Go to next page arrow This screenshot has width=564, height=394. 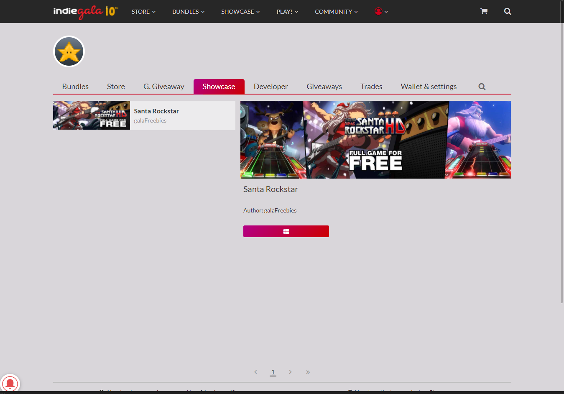point(290,372)
